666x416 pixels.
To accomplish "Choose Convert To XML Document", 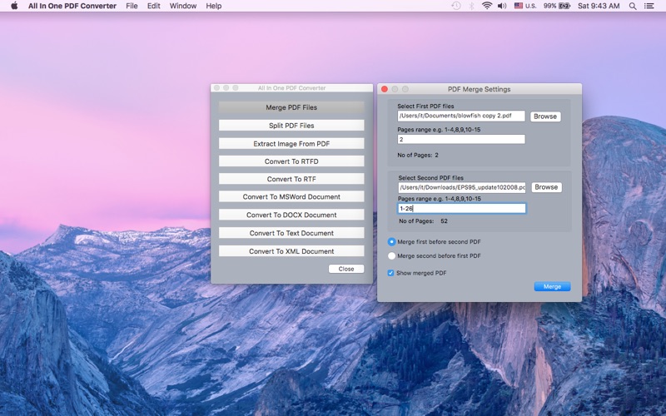I will click(x=291, y=251).
